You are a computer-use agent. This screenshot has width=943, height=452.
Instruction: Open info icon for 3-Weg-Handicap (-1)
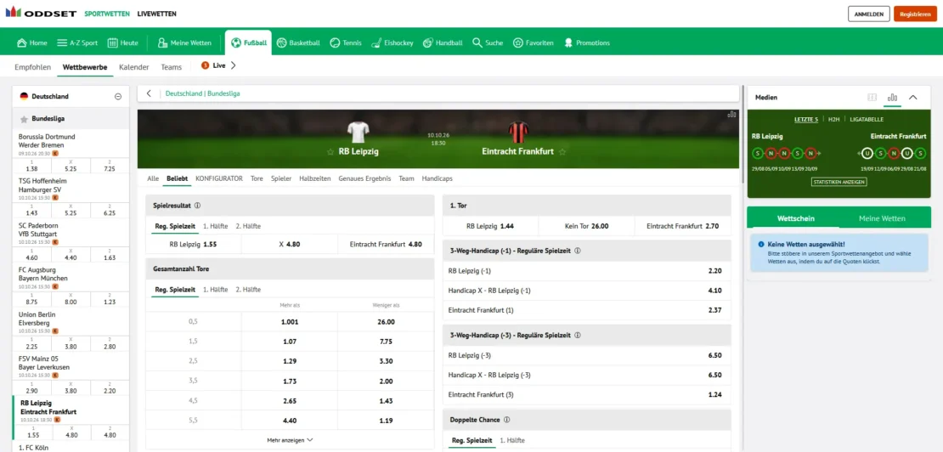click(578, 251)
